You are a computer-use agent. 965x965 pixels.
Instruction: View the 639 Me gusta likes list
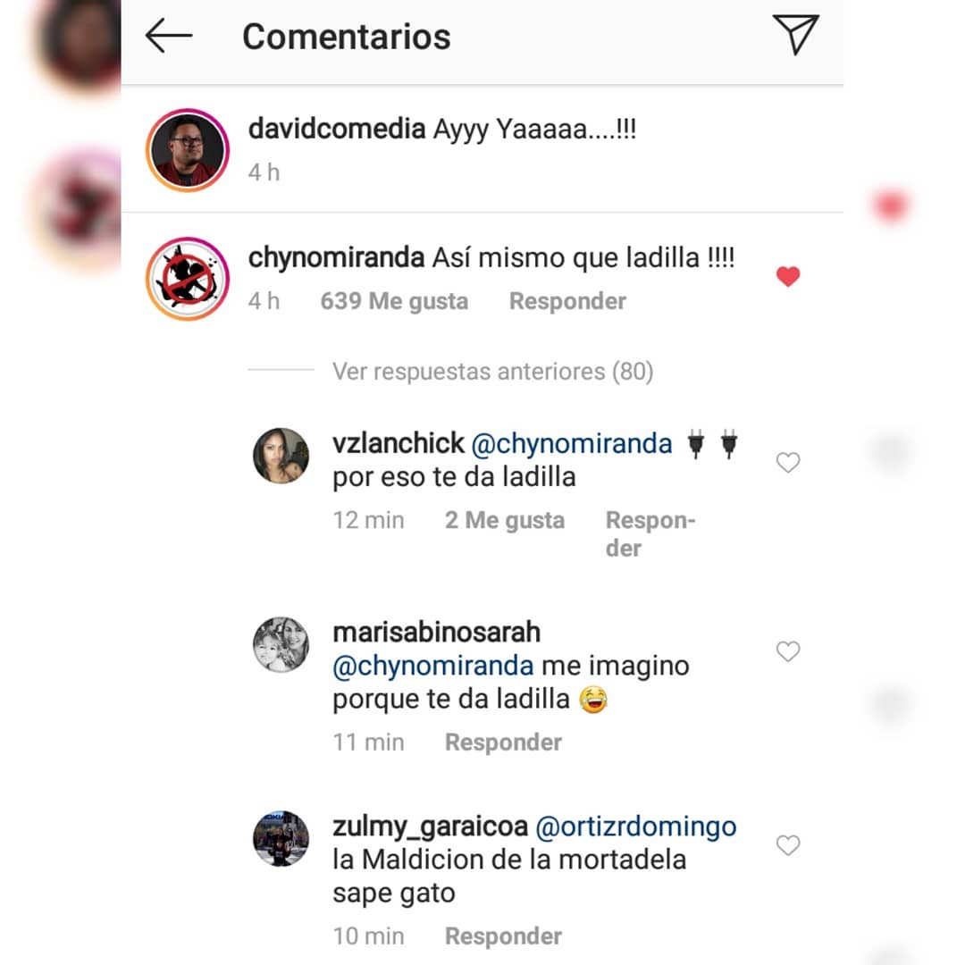395,301
